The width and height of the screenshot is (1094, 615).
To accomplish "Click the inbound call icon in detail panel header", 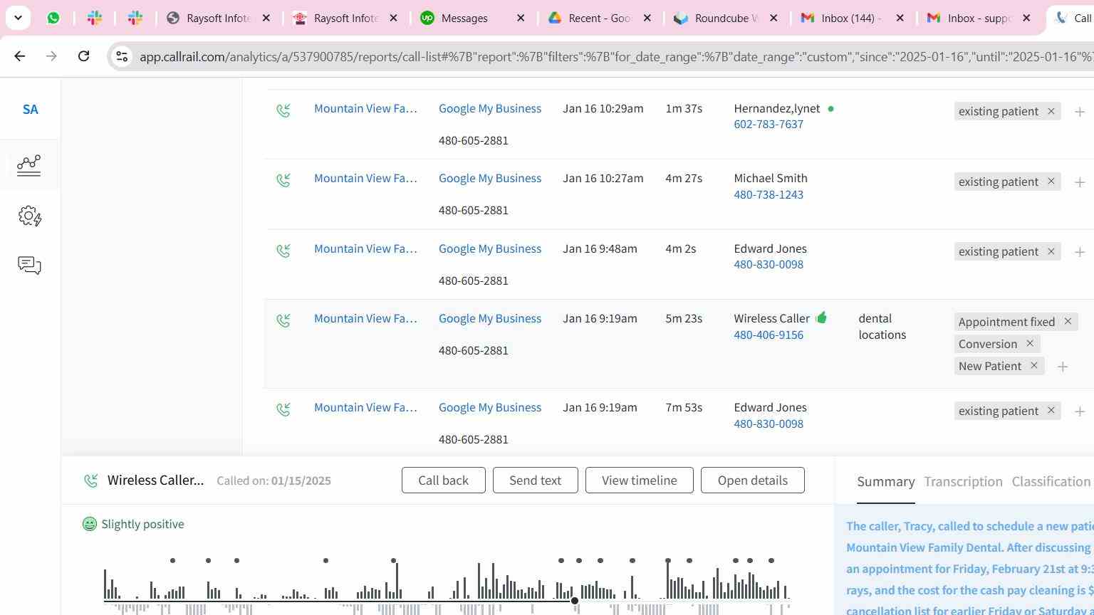I will pos(90,480).
